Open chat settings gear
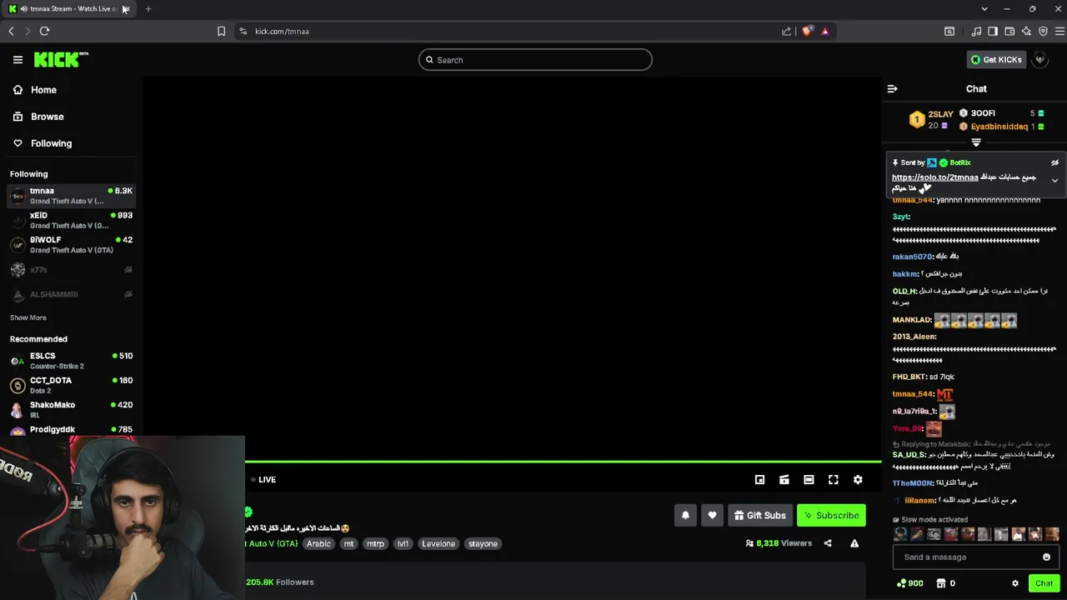 [x=1014, y=583]
